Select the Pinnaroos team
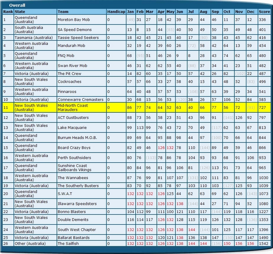Screen dimensions: 273x254 click(67, 92)
